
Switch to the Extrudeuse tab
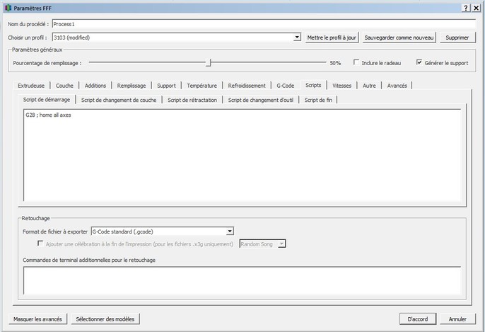[31, 85]
